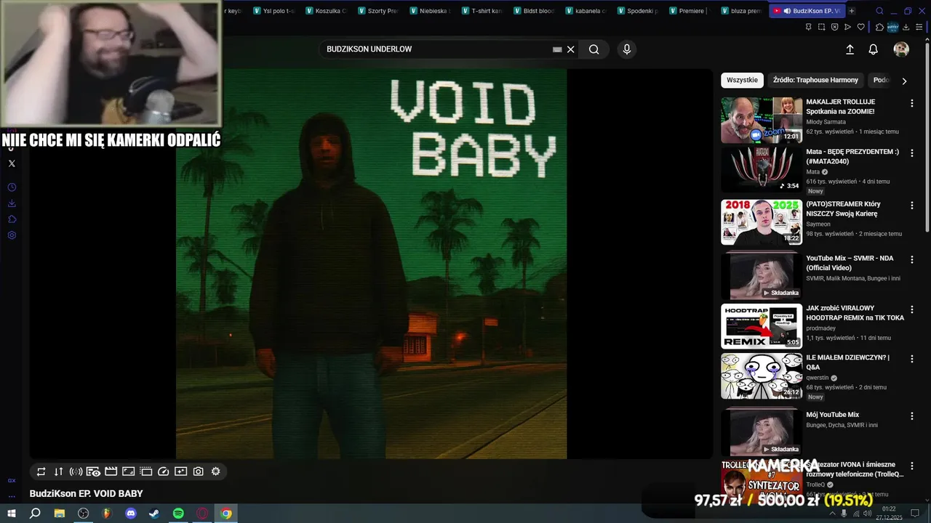
Task: Open the playback speed gauge icon
Action: [164, 471]
